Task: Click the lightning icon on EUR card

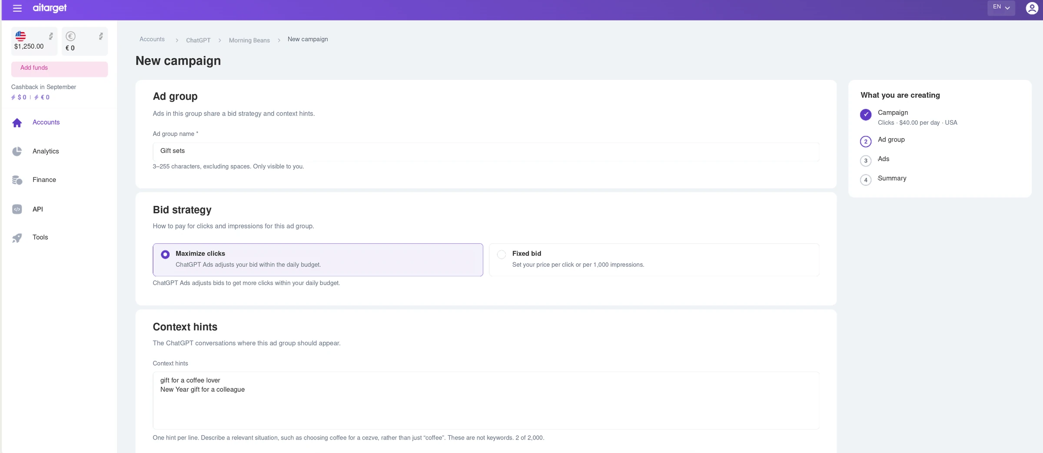Action: (x=101, y=36)
